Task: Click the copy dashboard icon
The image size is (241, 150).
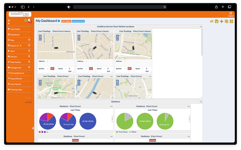Action: coord(226,21)
